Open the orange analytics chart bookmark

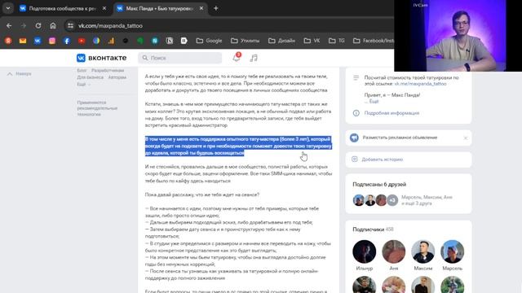pos(111,41)
